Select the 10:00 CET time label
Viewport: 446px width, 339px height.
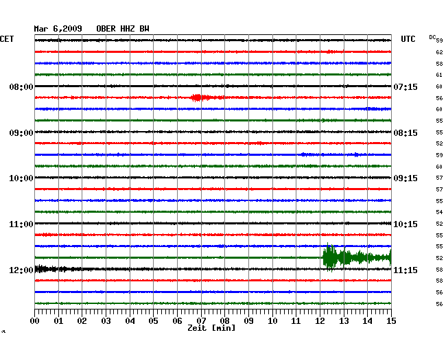click(x=21, y=178)
